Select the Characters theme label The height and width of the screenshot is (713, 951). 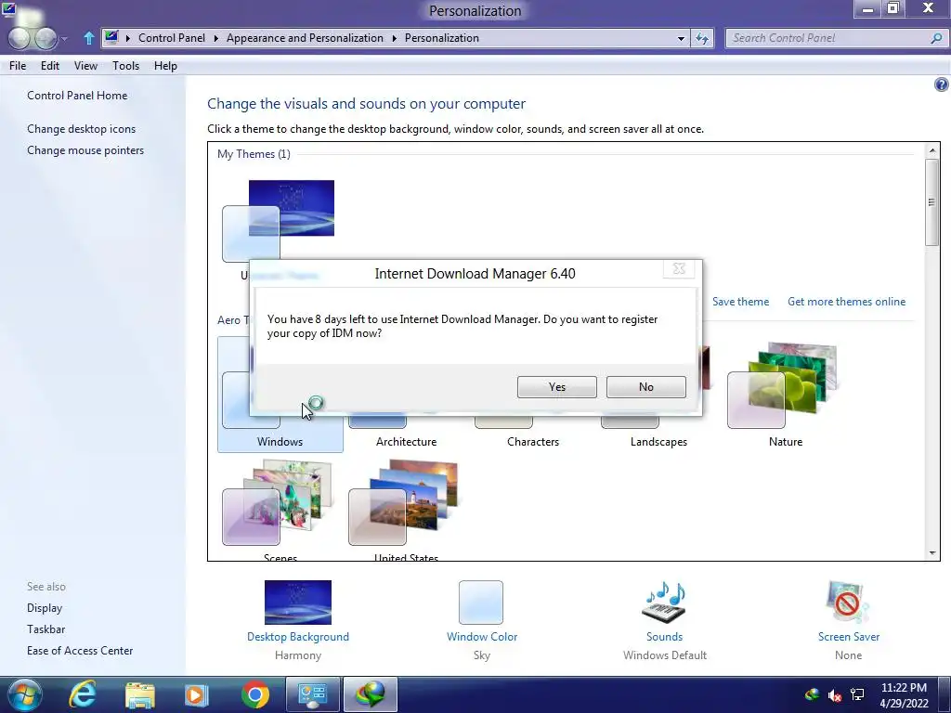pyautogui.click(x=533, y=441)
